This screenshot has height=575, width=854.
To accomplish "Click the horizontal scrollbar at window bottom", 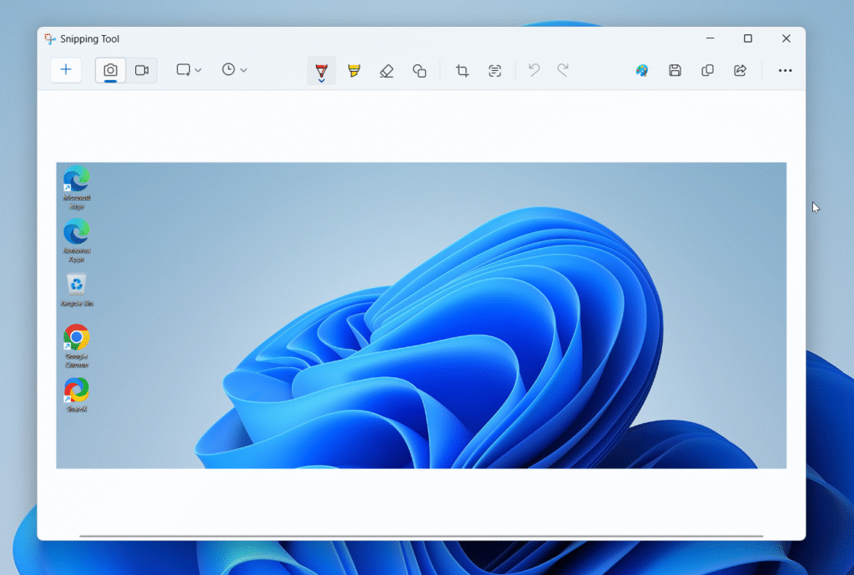I will click(x=421, y=536).
